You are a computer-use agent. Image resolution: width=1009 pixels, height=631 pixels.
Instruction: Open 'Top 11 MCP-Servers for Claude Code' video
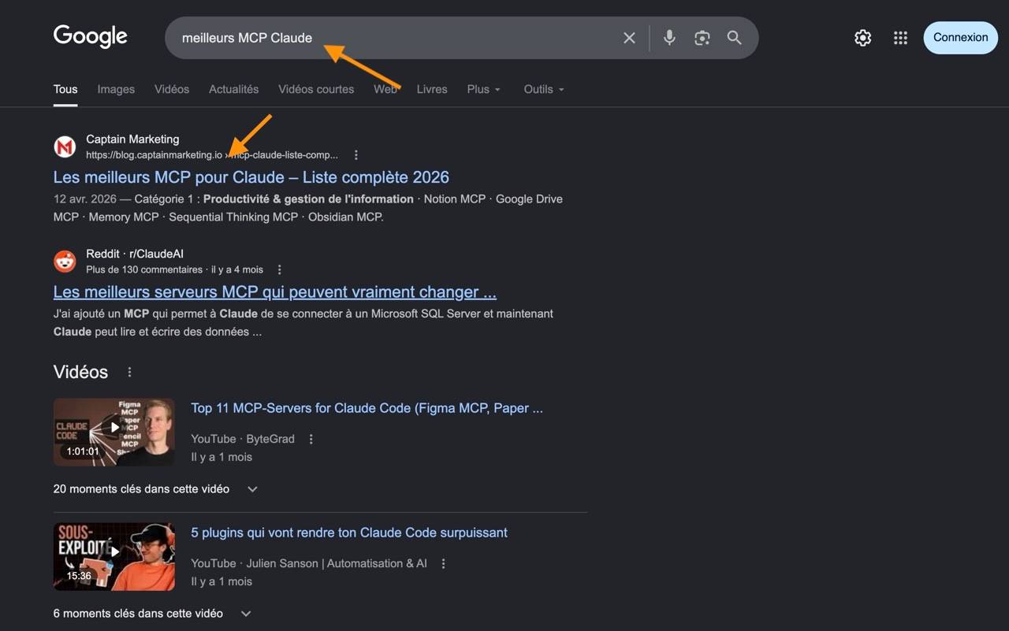367,408
